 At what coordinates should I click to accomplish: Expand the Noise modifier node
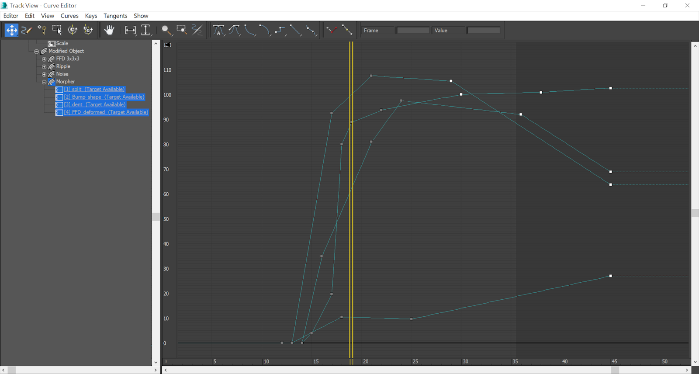44,74
